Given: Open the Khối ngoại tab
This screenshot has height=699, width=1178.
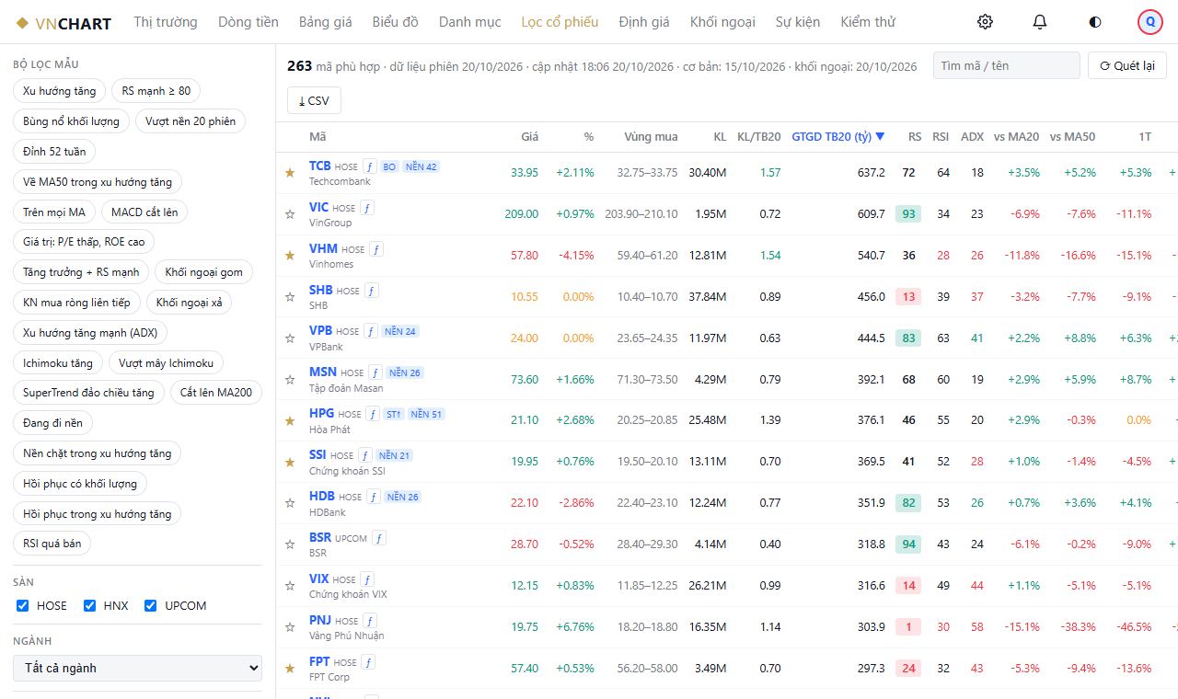Looking at the screenshot, I should pos(722,22).
